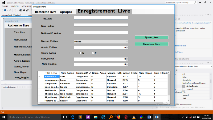
Task: Open the Recherche_livre menu in the form
Action: pyautogui.click(x=46, y=12)
